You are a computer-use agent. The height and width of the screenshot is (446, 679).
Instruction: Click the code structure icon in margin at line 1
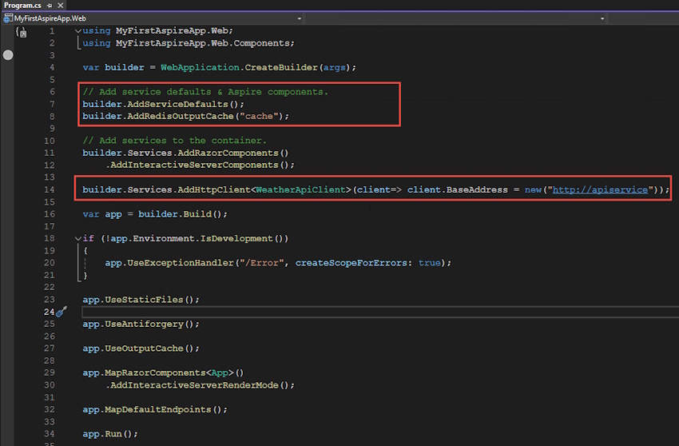tap(22, 32)
